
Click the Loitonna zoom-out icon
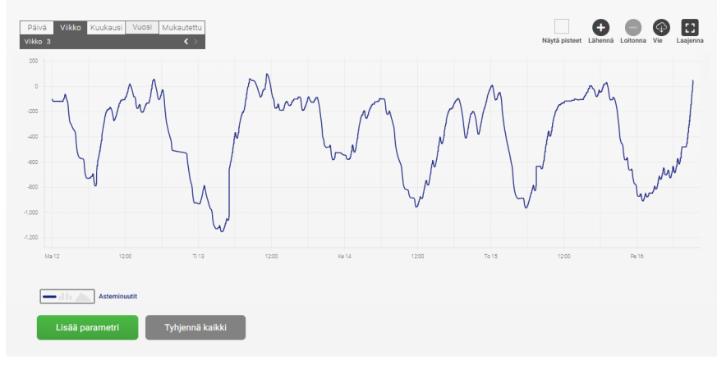[x=632, y=27]
